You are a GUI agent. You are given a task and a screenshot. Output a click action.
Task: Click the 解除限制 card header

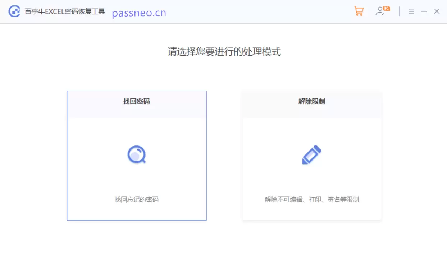(311, 101)
